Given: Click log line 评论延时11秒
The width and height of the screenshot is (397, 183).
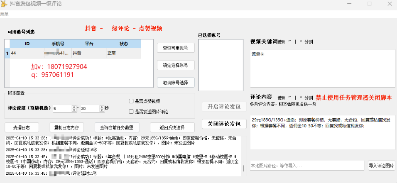Looking at the screenshot, I should [51, 173].
